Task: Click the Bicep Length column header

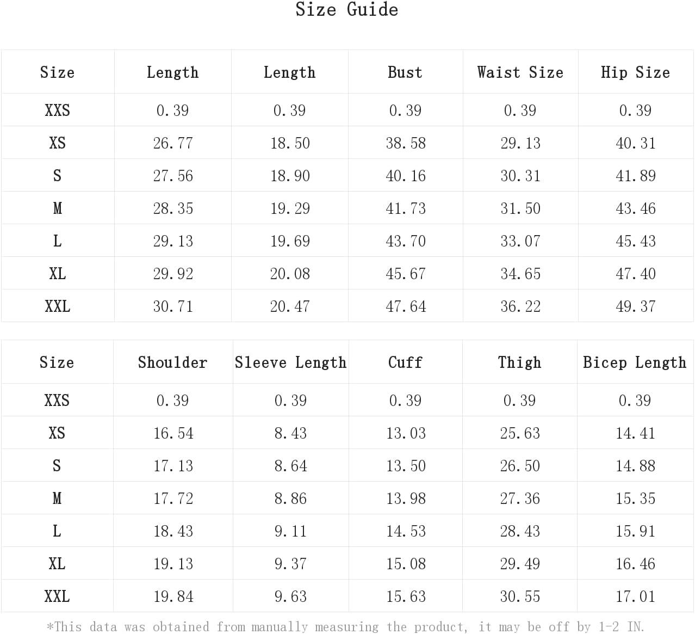Action: point(635,362)
